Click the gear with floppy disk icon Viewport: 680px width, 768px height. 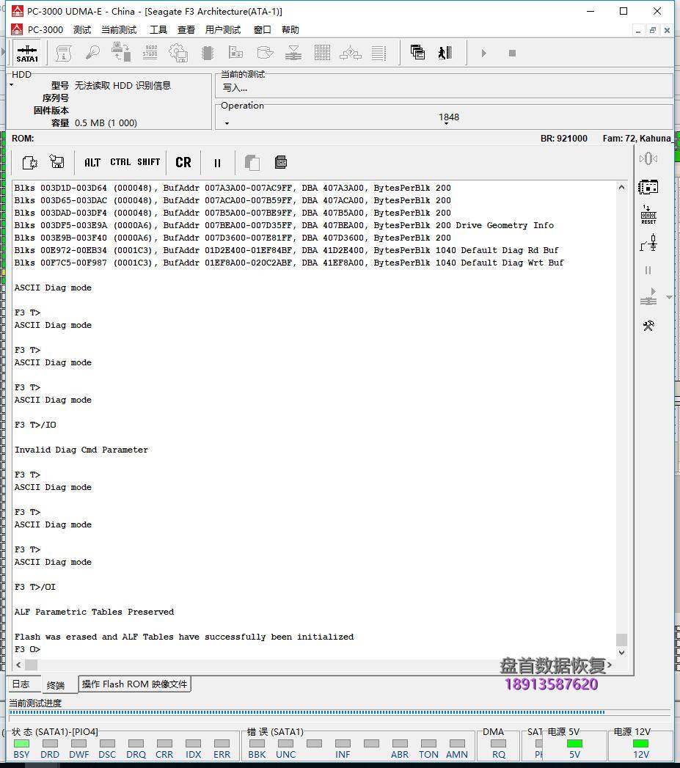tap(178, 53)
